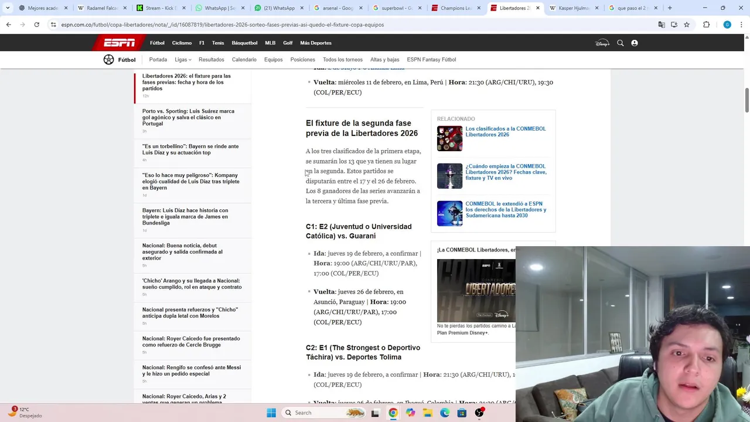Viewport: 750px width, 422px height.
Task: Close the Libertadores browser tab
Action: click(x=538, y=8)
